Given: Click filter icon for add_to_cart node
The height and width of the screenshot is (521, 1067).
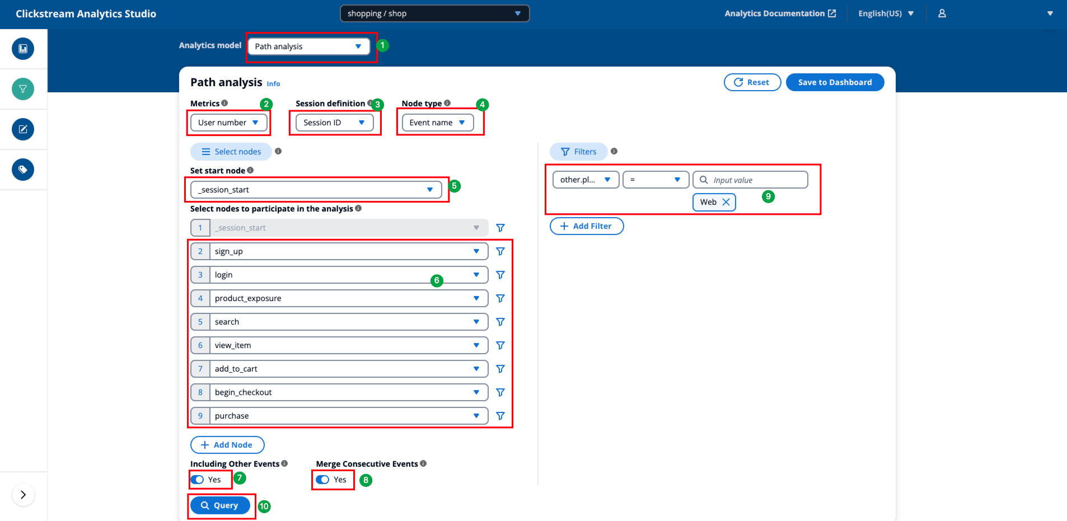Looking at the screenshot, I should (x=500, y=369).
